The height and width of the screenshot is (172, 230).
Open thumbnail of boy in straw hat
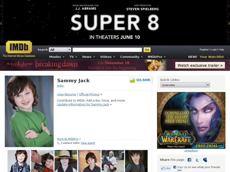pos(66,161)
